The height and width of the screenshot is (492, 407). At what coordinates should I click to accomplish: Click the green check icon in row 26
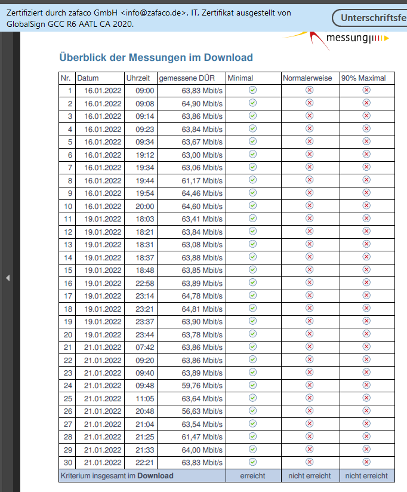click(x=252, y=411)
